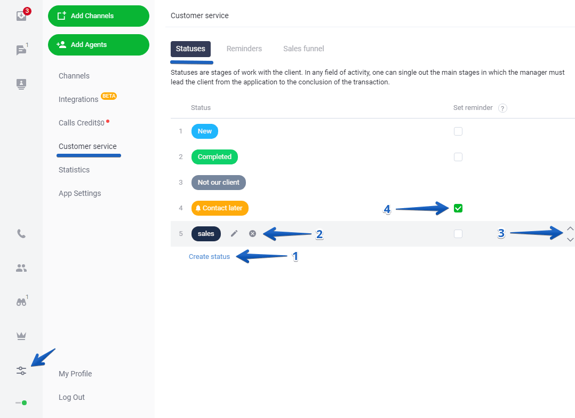Image resolution: width=575 pixels, height=418 pixels.
Task: Open the crown subscription sidebar icon
Action: 21,336
